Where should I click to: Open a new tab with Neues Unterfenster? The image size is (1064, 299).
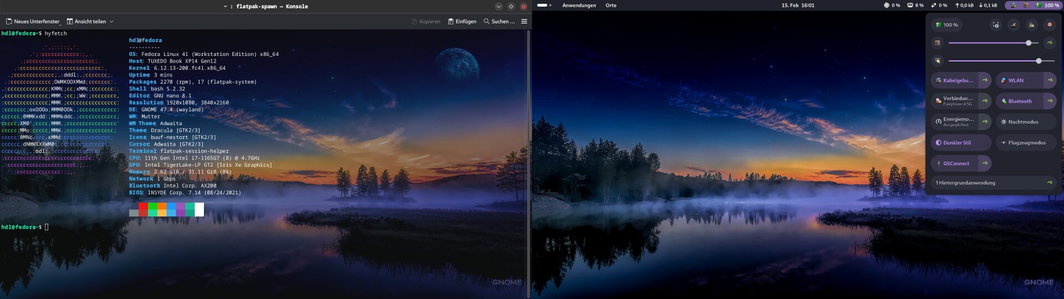tap(33, 22)
